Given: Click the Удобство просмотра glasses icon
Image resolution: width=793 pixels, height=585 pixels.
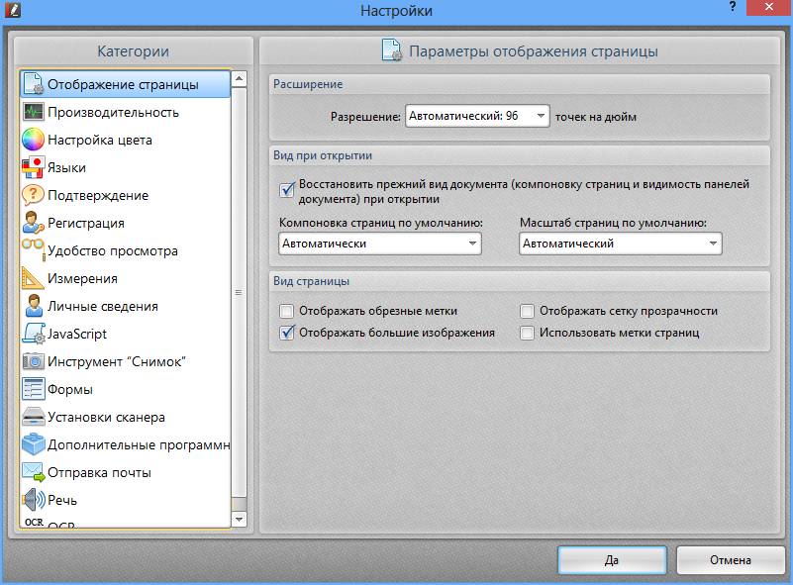Looking at the screenshot, I should click(34, 249).
